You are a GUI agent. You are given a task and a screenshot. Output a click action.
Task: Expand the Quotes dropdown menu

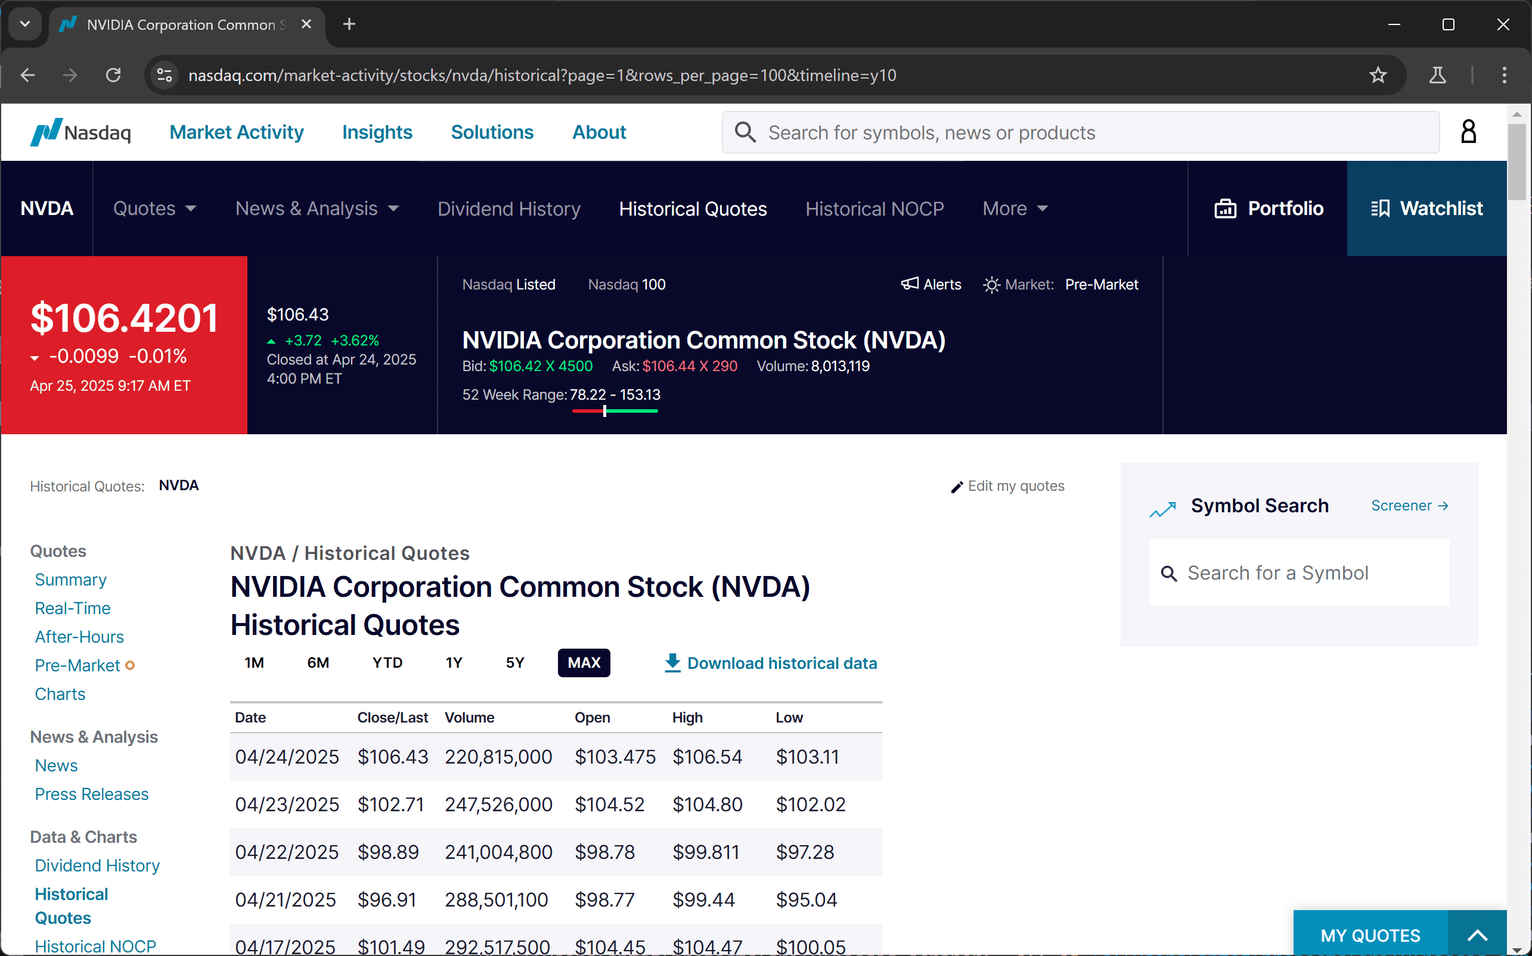point(154,208)
